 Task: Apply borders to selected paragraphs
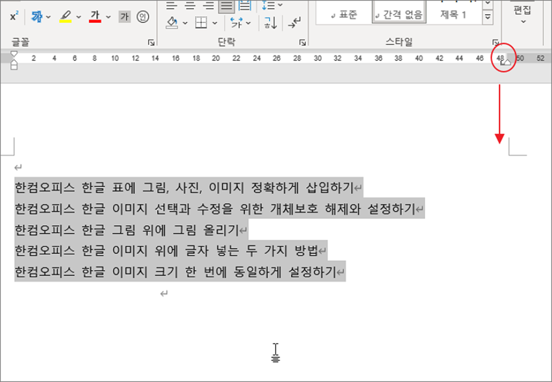point(201,22)
